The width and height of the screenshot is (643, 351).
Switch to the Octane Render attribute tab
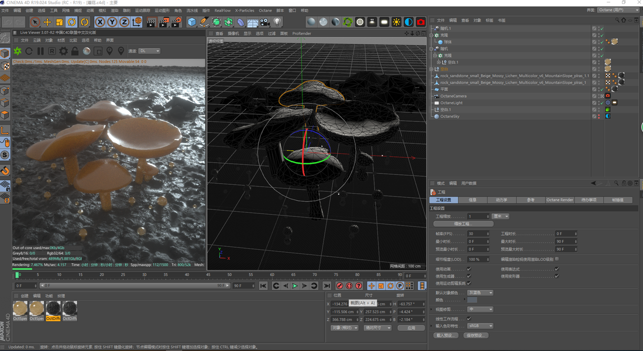(559, 199)
